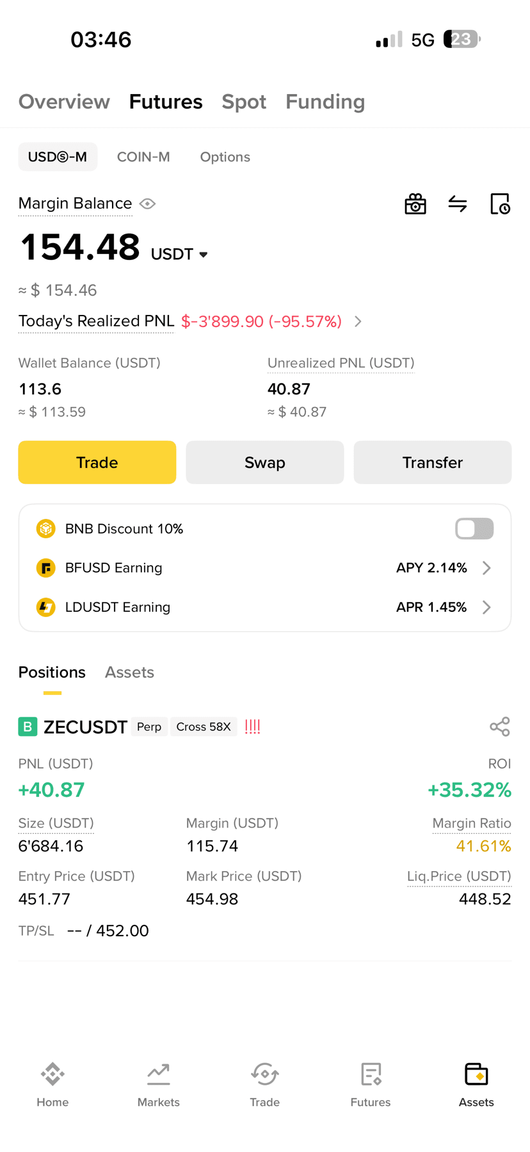This screenshot has height=1152, width=530.
Task: Share the ZECUSDT position
Action: point(500,726)
